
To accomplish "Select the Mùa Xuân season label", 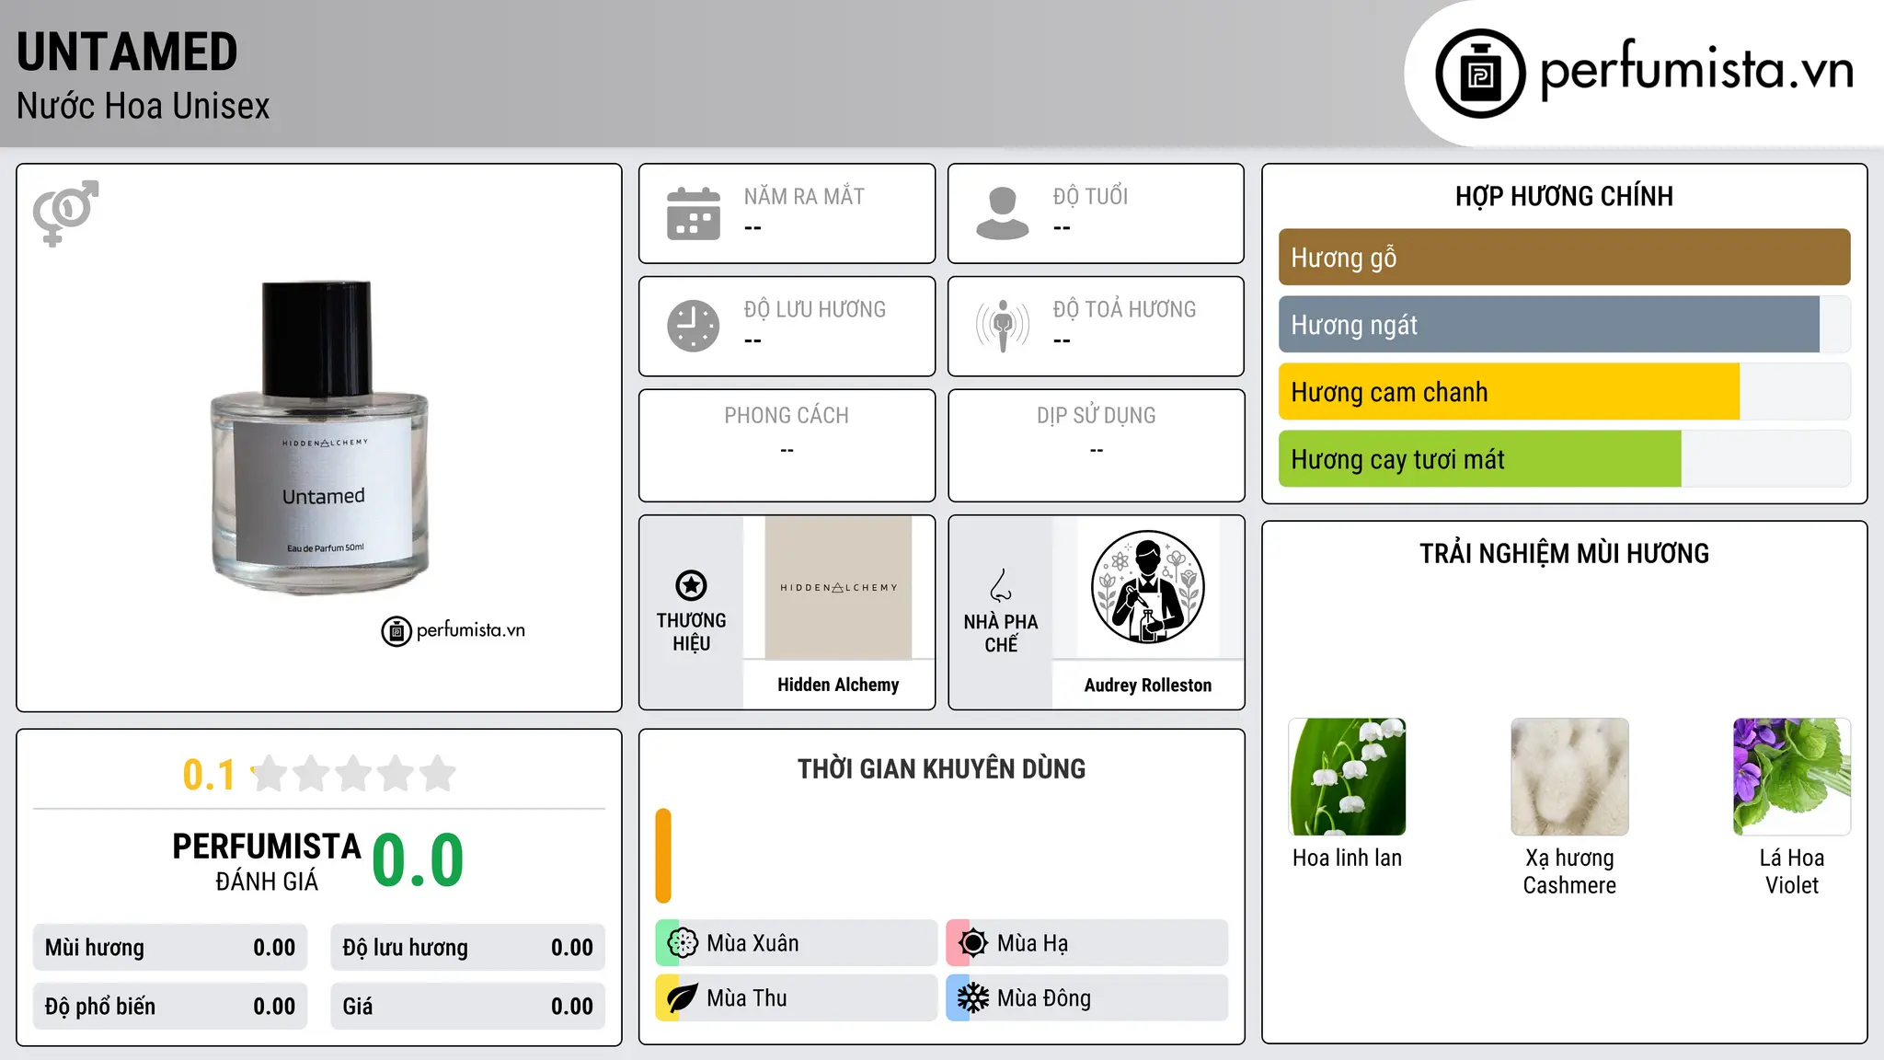I will (x=752, y=943).
